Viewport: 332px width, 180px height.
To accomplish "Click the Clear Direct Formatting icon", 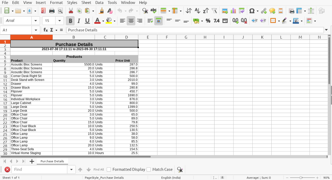I will click(x=110, y=11).
